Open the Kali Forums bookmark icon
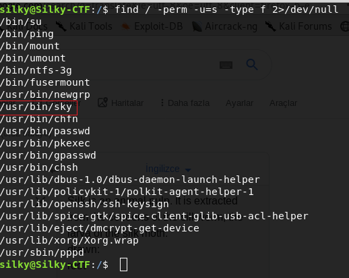349x278 pixels. pos(270,26)
